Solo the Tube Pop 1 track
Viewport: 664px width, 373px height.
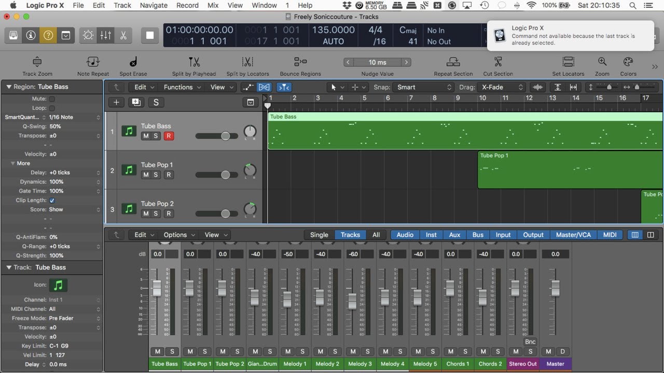point(156,175)
